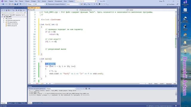The image size is (191, 107).
Task: Open the Отладка menu
Action: [33, 1]
